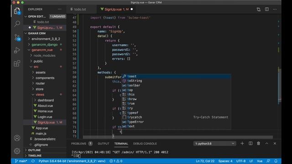Open LogIn.vue in the file tree
This screenshot has width=292, height=164.
coord(45,117)
